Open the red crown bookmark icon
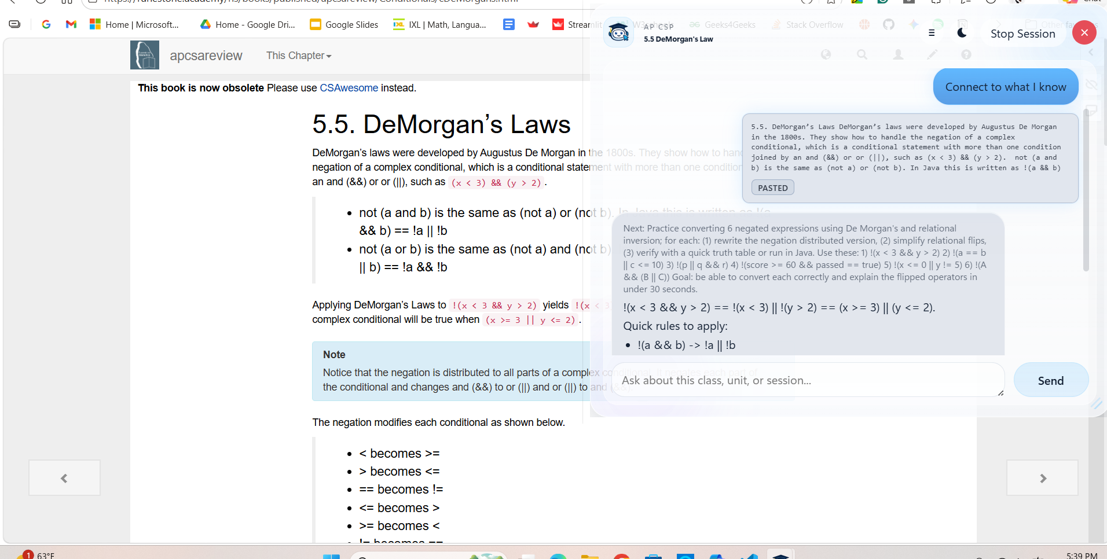The width and height of the screenshot is (1107, 559). [x=533, y=24]
